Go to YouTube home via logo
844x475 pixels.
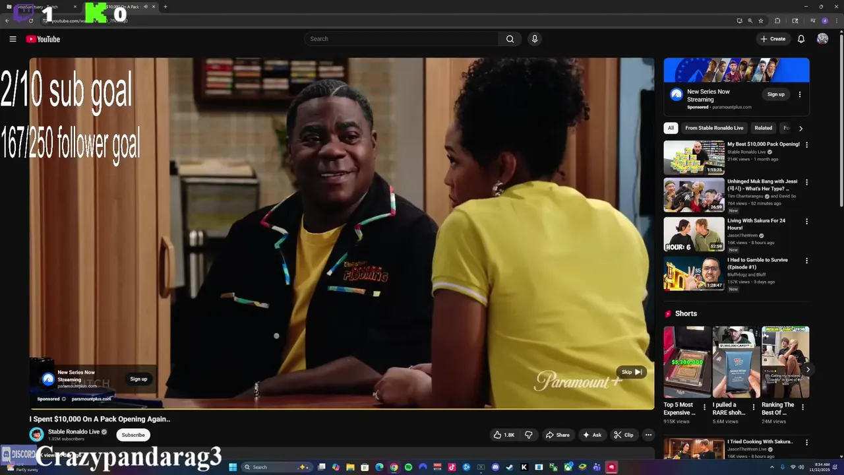(43, 39)
